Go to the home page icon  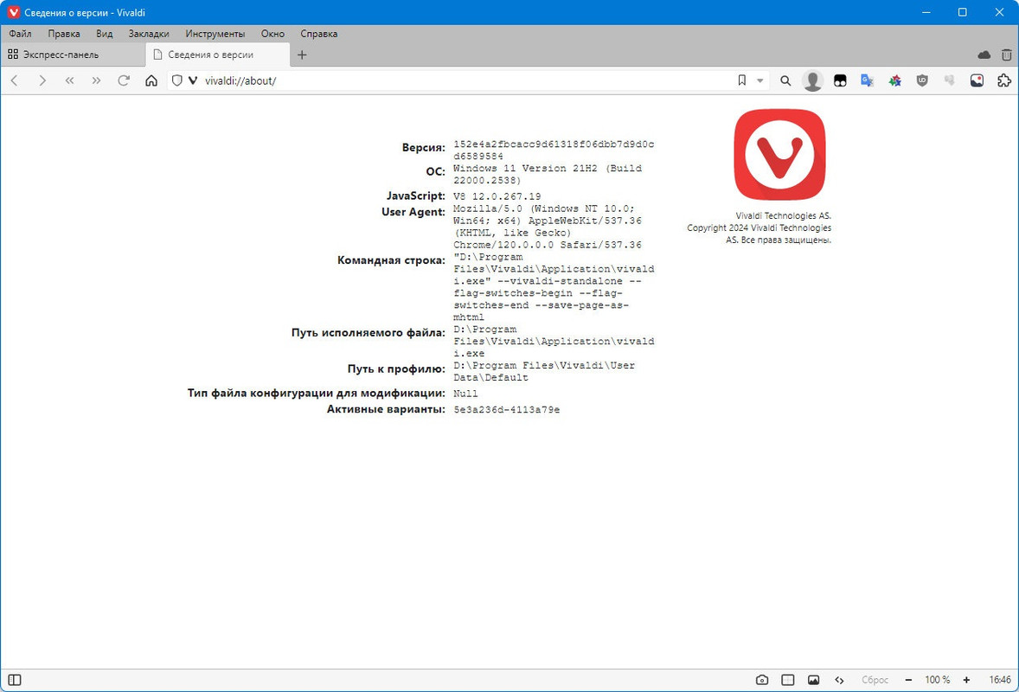(x=151, y=80)
